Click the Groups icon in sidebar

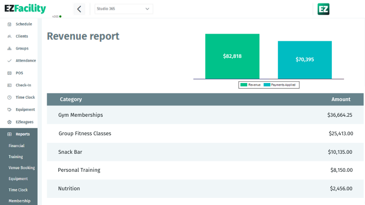point(10,48)
